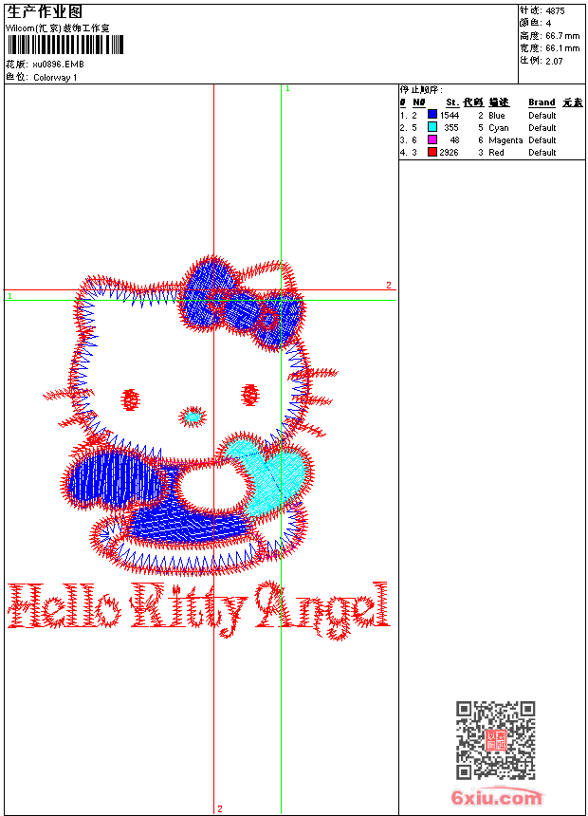The height and width of the screenshot is (816, 588).
Task: Click the 'Blue' description text
Action: coord(496,115)
